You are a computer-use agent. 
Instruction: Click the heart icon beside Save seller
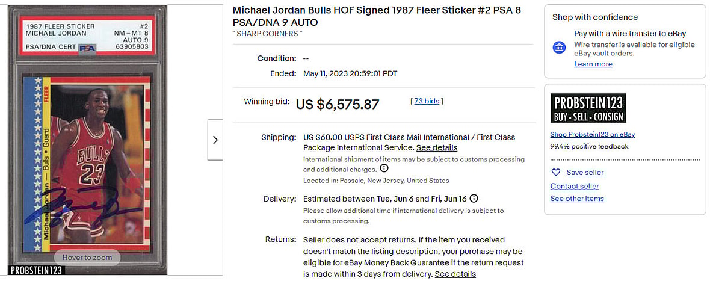tap(556, 173)
